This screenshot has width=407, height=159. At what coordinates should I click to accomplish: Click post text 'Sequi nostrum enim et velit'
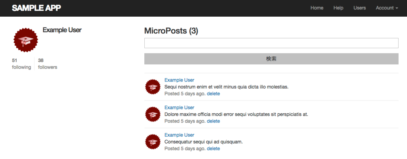click(x=227, y=87)
